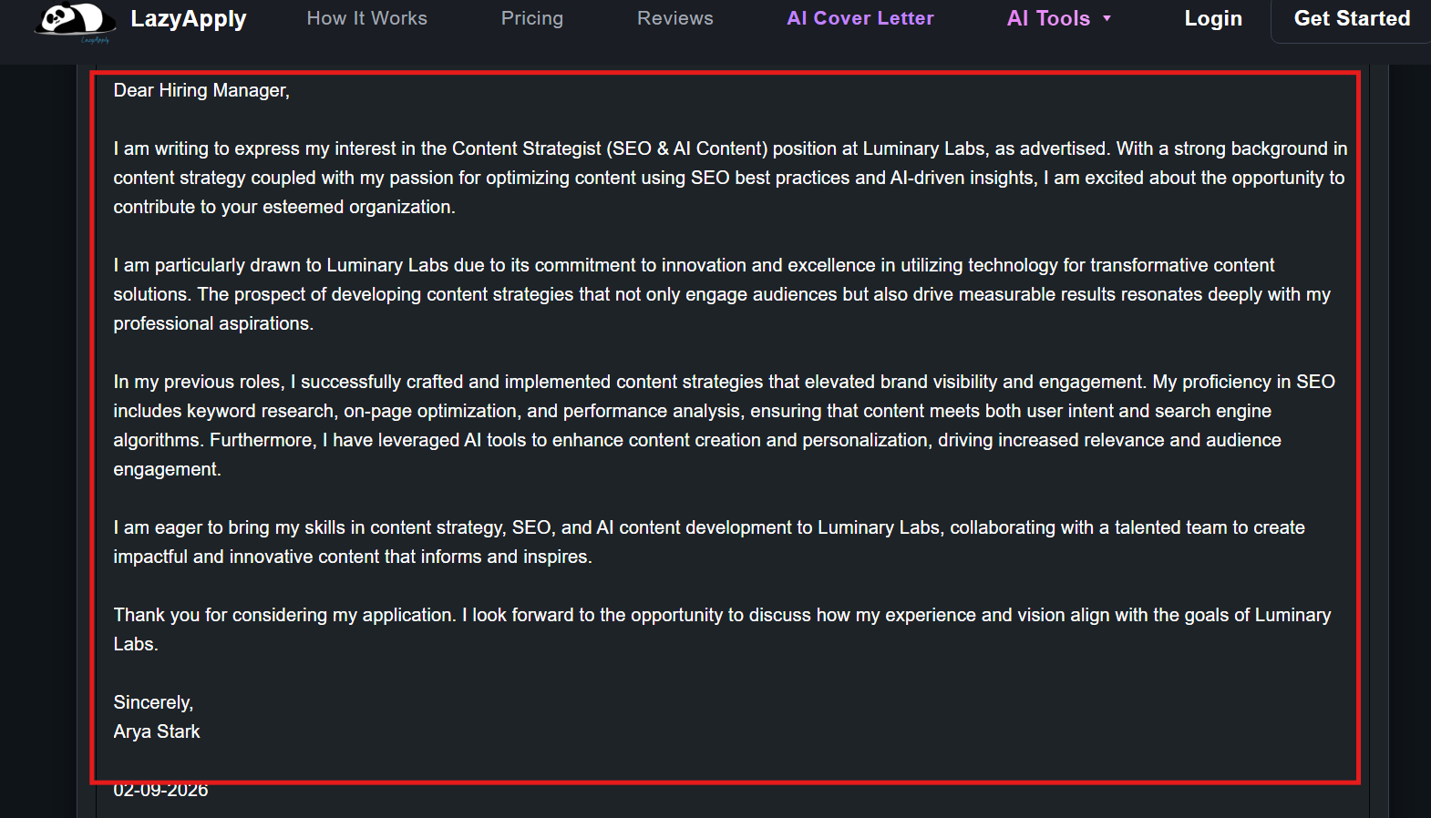
Task: Click the Login link
Action: pos(1212,18)
